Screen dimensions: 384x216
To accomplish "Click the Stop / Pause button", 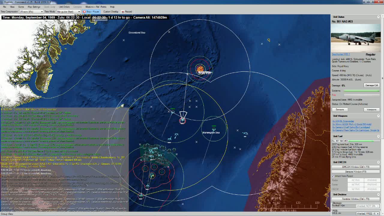I will (91, 12).
